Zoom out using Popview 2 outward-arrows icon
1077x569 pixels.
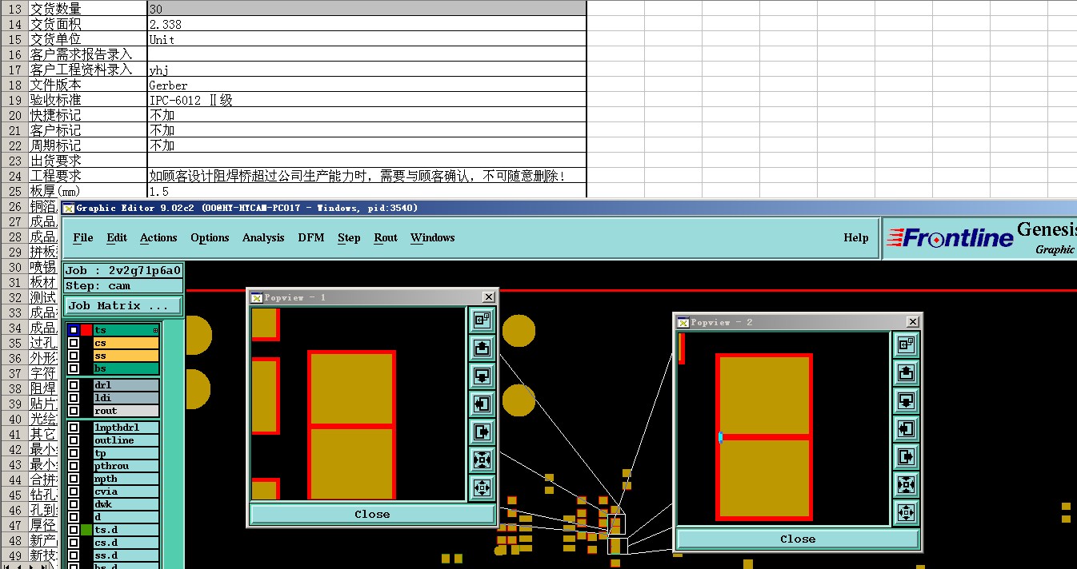point(906,512)
